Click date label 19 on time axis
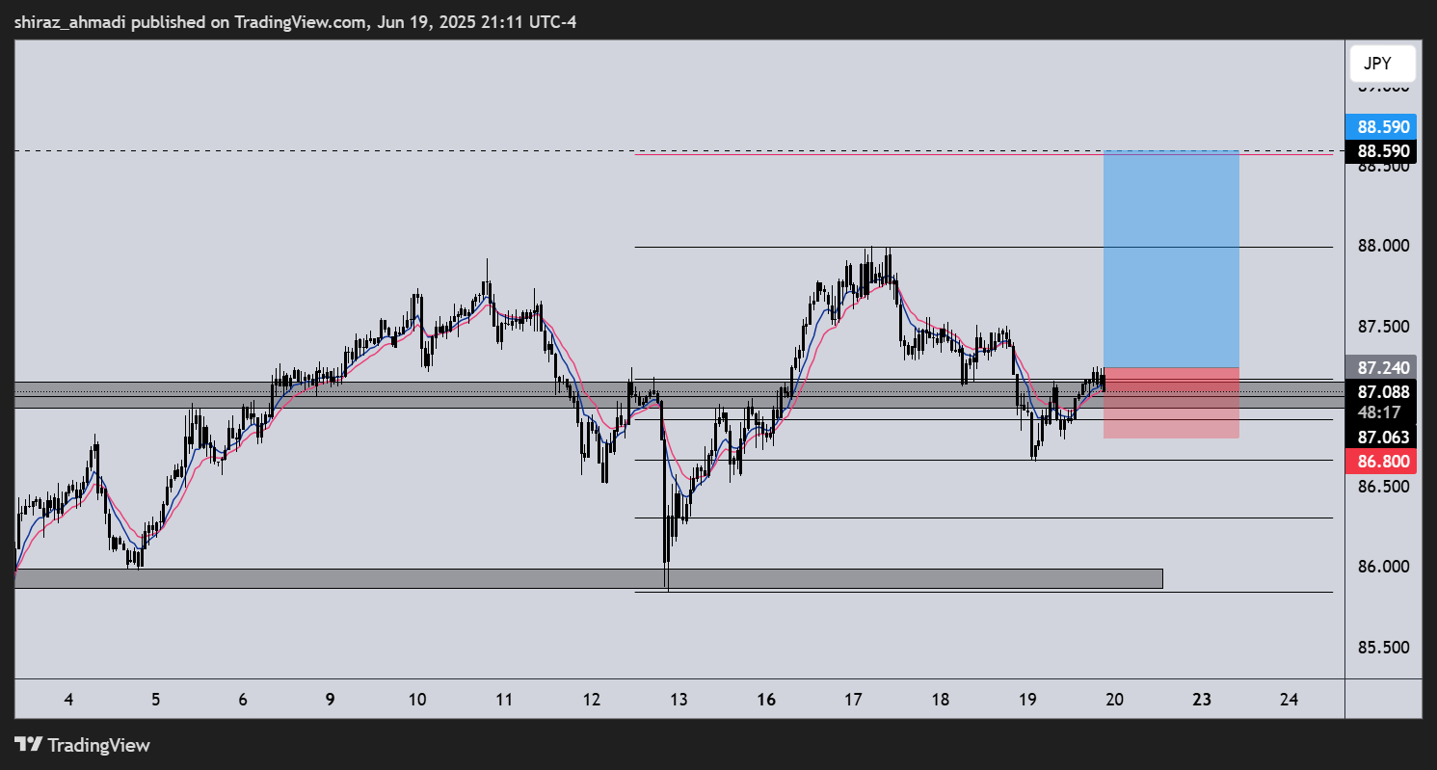 [x=1028, y=700]
